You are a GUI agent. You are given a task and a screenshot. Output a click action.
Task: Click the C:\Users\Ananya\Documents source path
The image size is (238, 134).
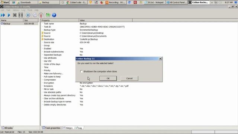pos(93,36)
